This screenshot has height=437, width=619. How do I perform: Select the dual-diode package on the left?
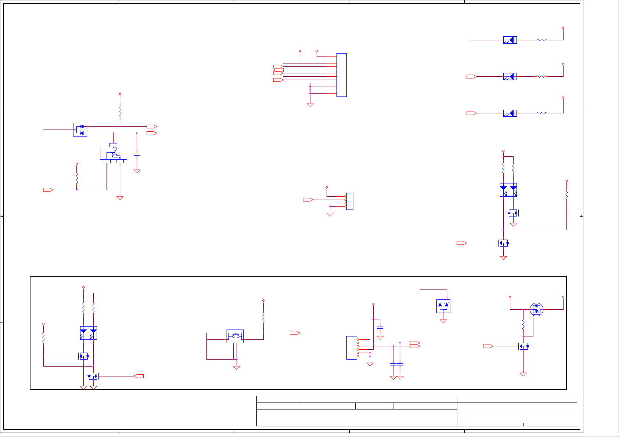pos(80,130)
